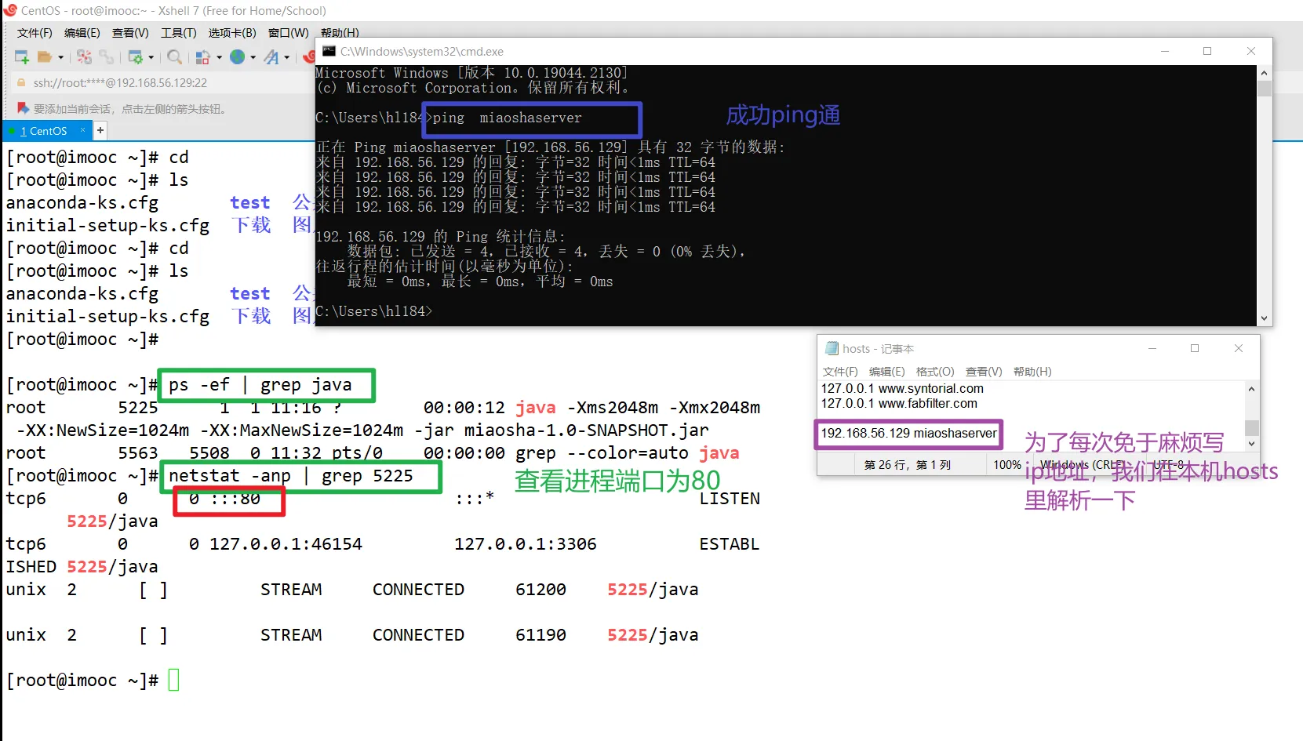Open the 帮助(H) menu in hosts Notepad
This screenshot has width=1303, height=741.
pos(1032,372)
